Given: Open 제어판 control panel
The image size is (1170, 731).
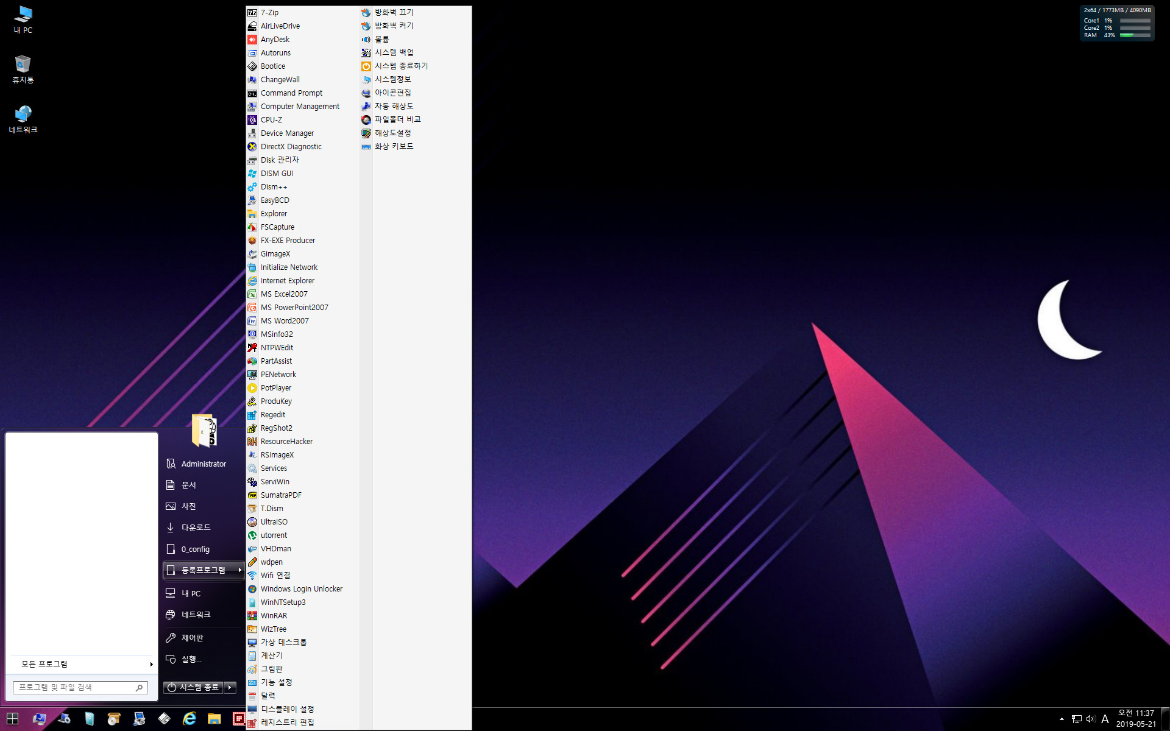Looking at the screenshot, I should coord(204,638).
